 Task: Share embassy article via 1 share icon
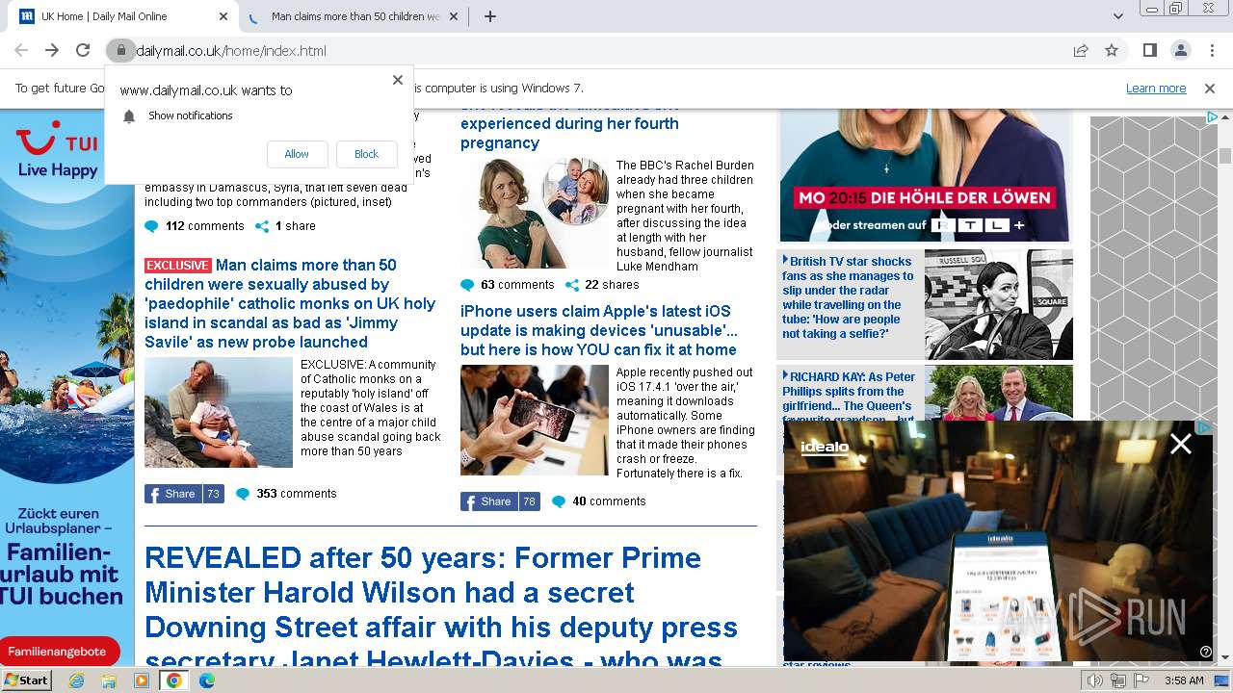tap(285, 226)
